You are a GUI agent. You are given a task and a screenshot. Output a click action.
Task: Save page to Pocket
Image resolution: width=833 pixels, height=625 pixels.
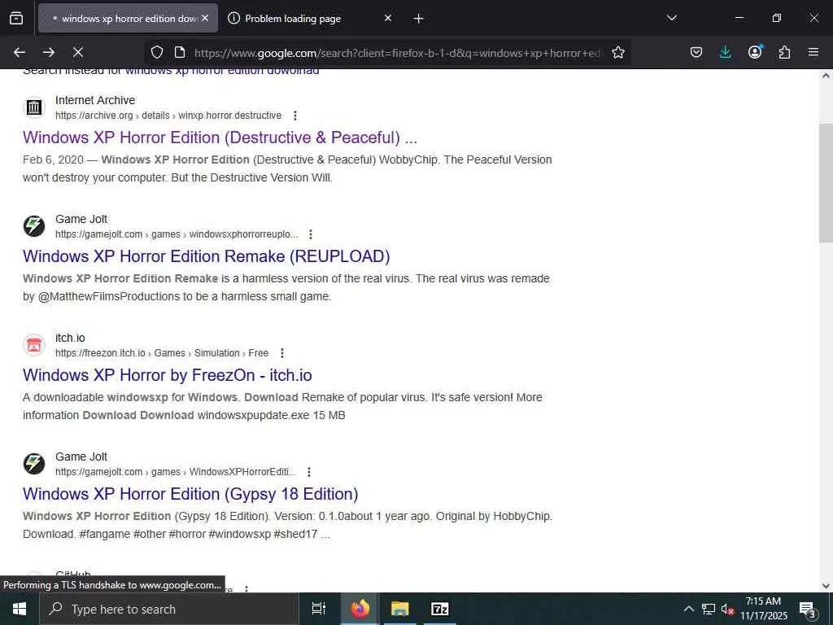coord(696,52)
